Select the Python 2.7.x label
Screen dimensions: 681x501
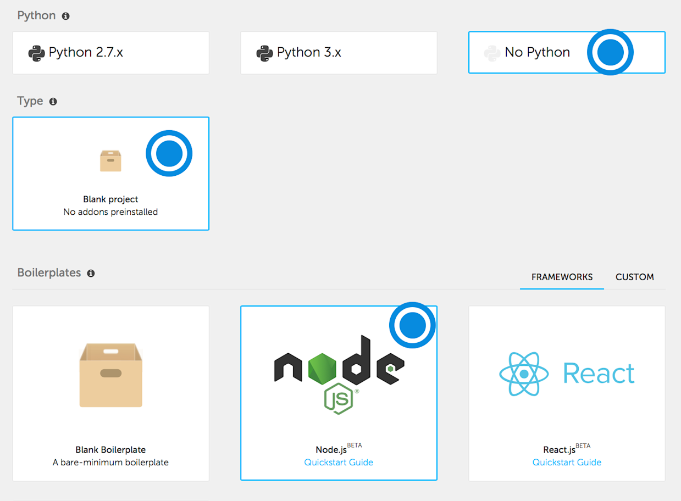pos(86,53)
